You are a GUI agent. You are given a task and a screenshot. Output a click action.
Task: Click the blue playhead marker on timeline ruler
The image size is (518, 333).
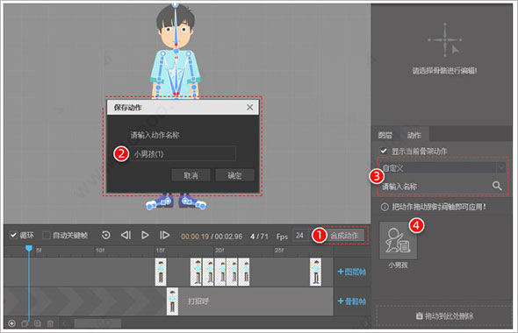click(29, 248)
